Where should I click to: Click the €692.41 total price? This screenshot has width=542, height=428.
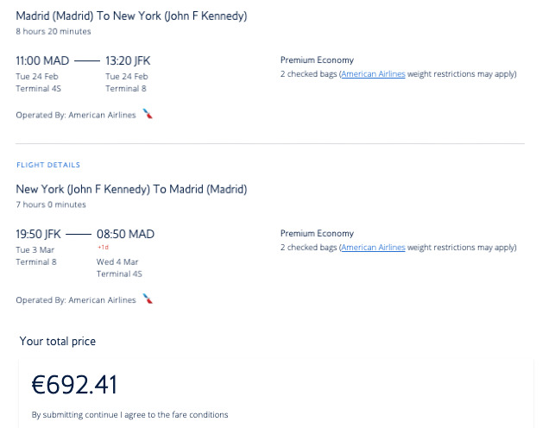tap(74, 384)
